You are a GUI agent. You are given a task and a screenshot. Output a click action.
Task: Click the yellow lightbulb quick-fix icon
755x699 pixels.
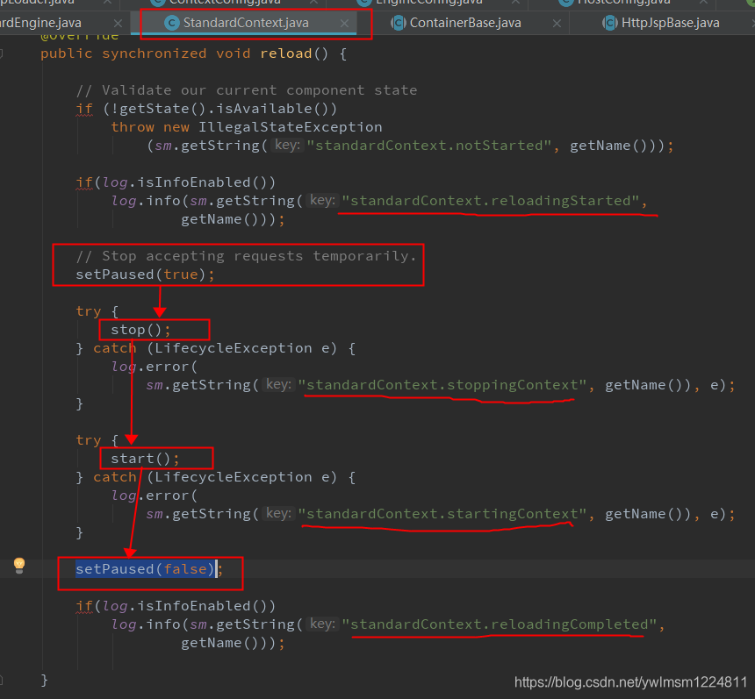point(19,566)
